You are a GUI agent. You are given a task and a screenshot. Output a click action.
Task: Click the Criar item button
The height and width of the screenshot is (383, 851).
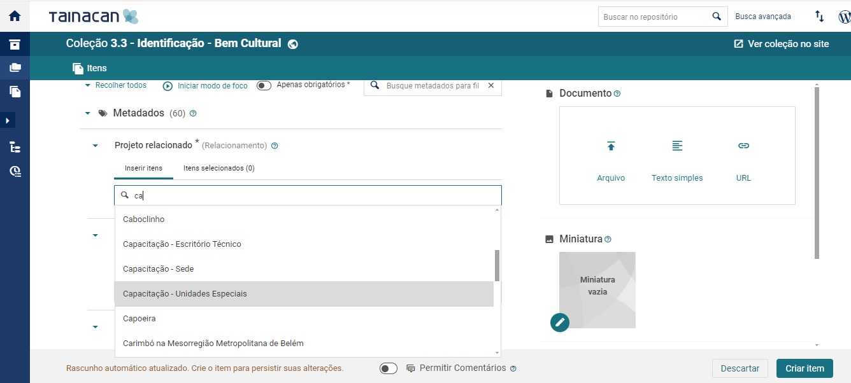[805, 368]
